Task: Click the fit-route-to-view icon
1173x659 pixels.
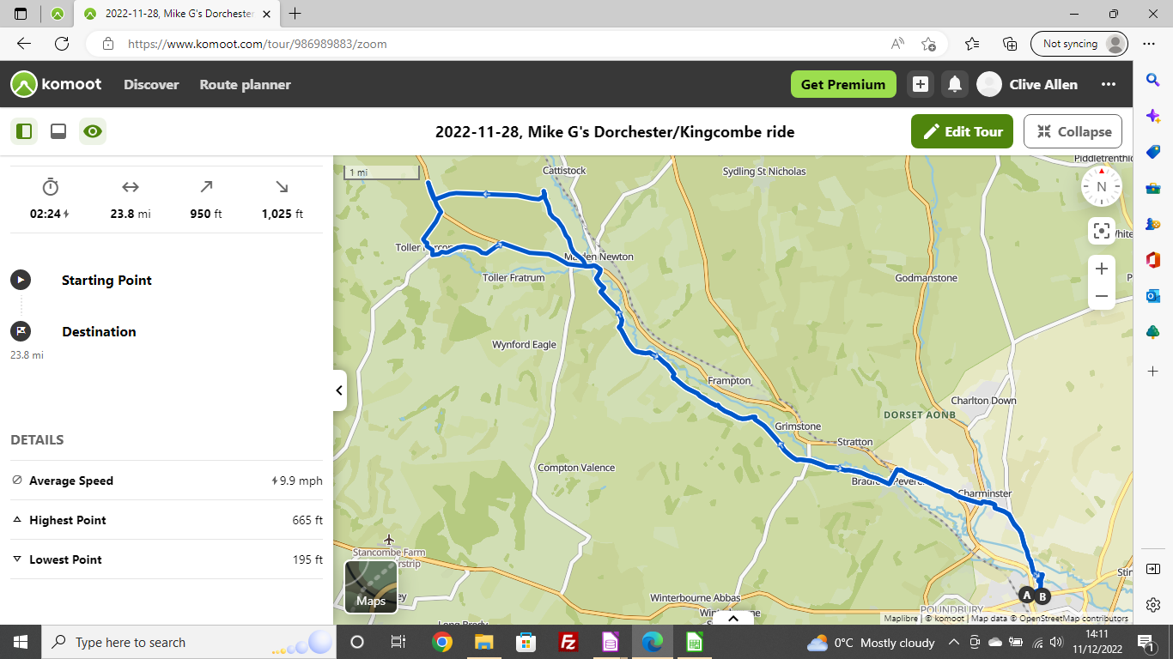Action: coord(1102,231)
